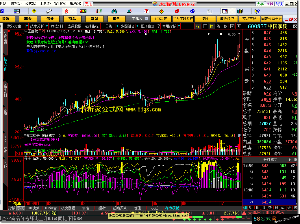This screenshot has width=300, height=224.
Task: Switch to the DDE决策 bottom tab
Action: point(33,208)
